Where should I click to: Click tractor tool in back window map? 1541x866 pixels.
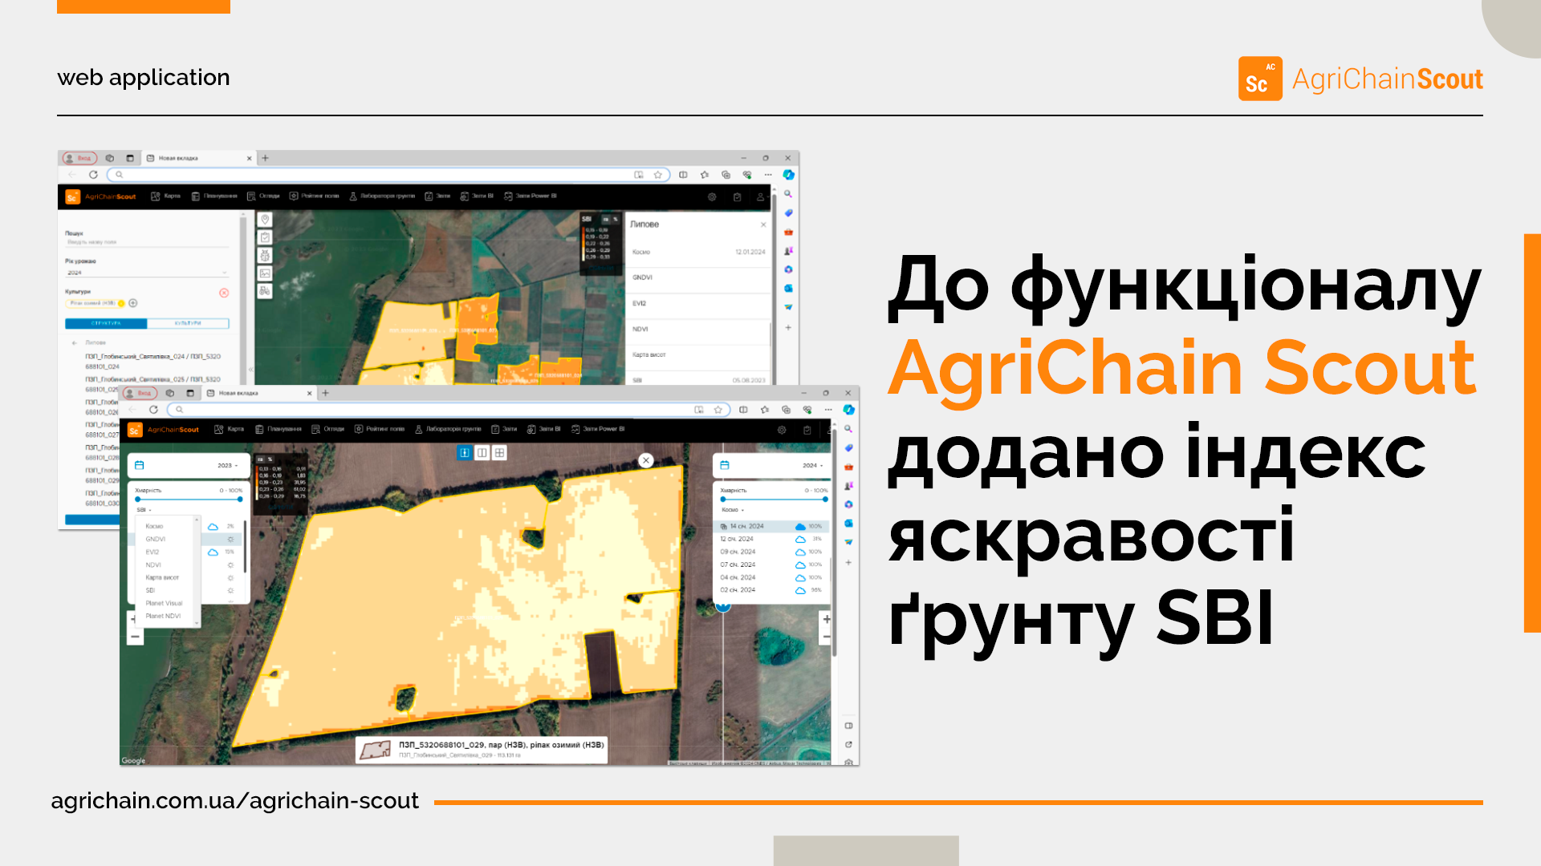265,290
